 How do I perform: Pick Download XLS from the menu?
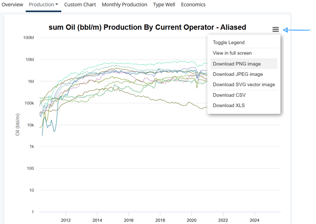[x=229, y=105]
